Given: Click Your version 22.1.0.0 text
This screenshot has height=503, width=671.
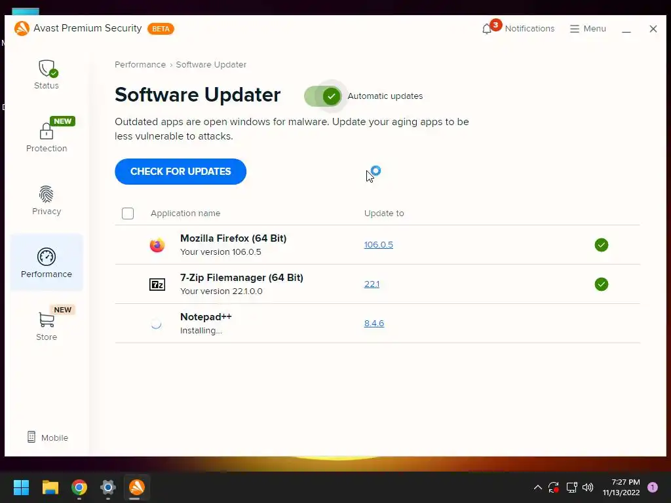Looking at the screenshot, I should (x=221, y=291).
